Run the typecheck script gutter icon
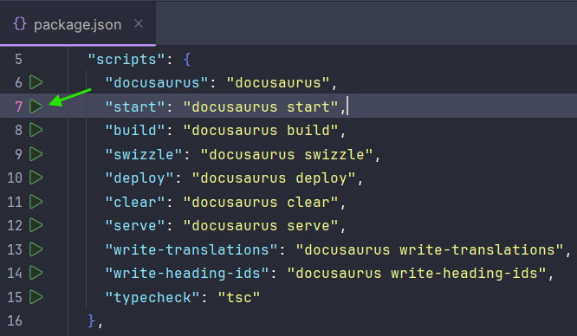 36,297
